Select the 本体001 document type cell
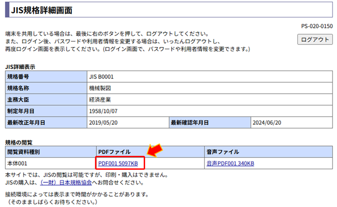The width and height of the screenshot is (337, 207). (17, 163)
